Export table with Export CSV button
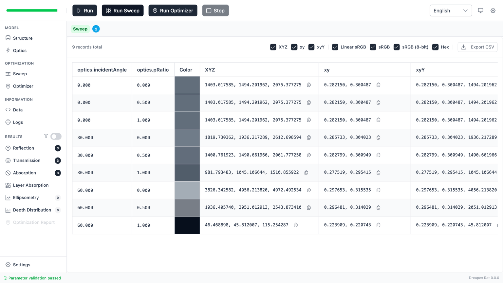 (x=477, y=47)
